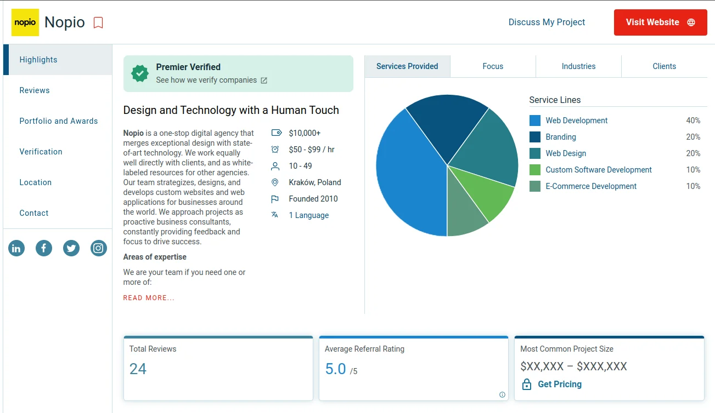This screenshot has width=715, height=413.
Task: Click the $XX,XXX – $XXX,XXX project size
Action: [x=573, y=366]
